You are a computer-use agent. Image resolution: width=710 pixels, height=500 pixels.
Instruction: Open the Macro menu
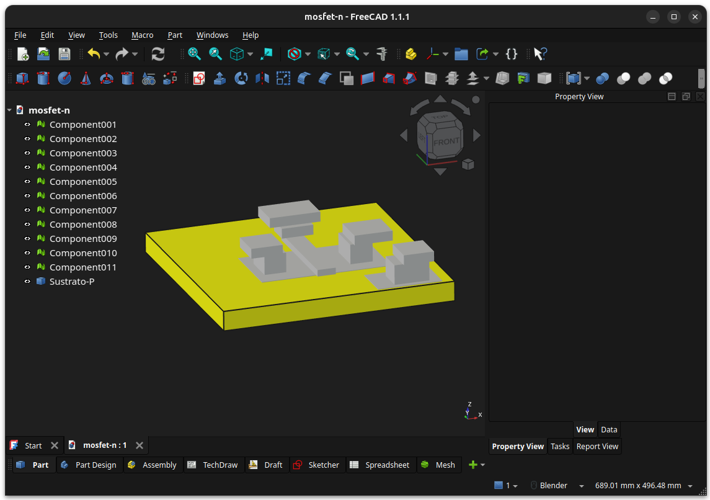pyautogui.click(x=142, y=35)
